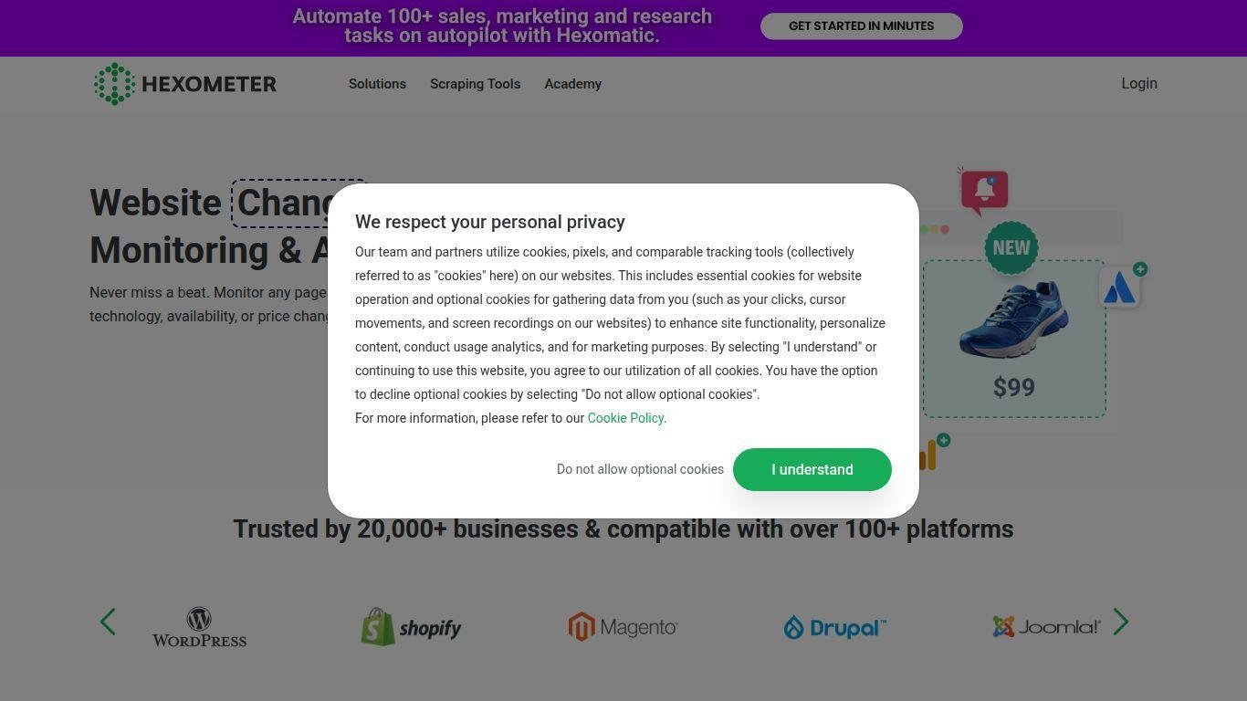Open the Solutions menu
Viewport: 1247px width, 701px height.
click(377, 84)
